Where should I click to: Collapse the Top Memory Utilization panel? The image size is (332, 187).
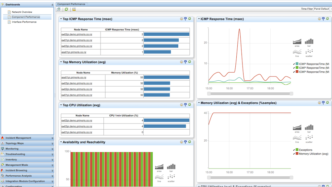pyautogui.click(x=61, y=62)
